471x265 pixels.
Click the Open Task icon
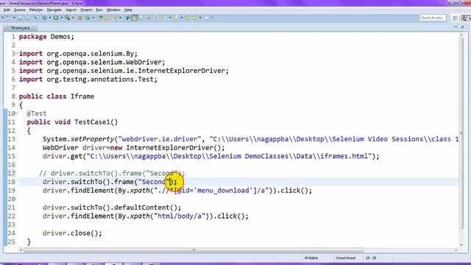pos(107,18)
